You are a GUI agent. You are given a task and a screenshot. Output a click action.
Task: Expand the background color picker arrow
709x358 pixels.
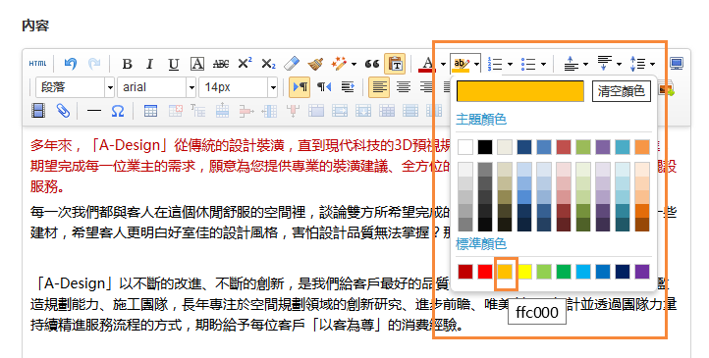pyautogui.click(x=476, y=64)
